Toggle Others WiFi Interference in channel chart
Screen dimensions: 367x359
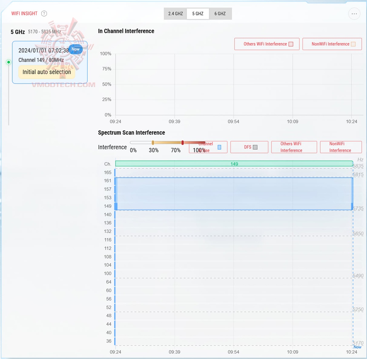pos(267,44)
